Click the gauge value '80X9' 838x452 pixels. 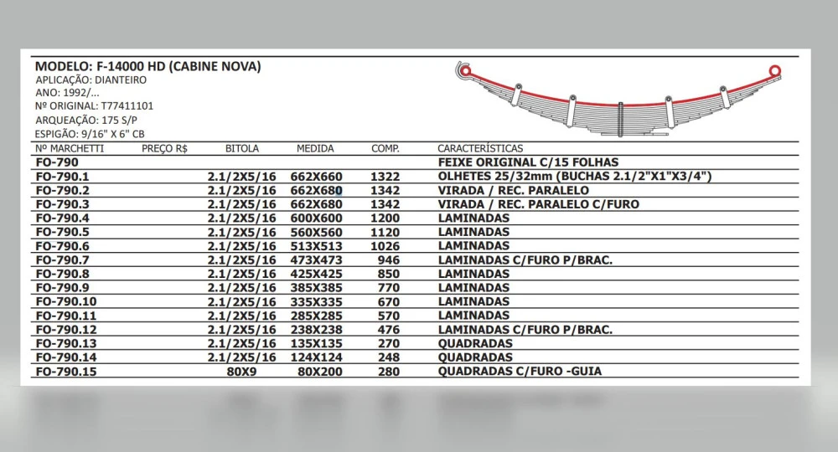click(x=241, y=372)
